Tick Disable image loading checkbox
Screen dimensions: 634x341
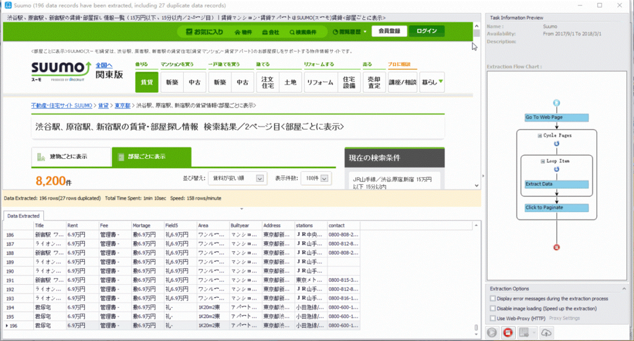coord(492,308)
